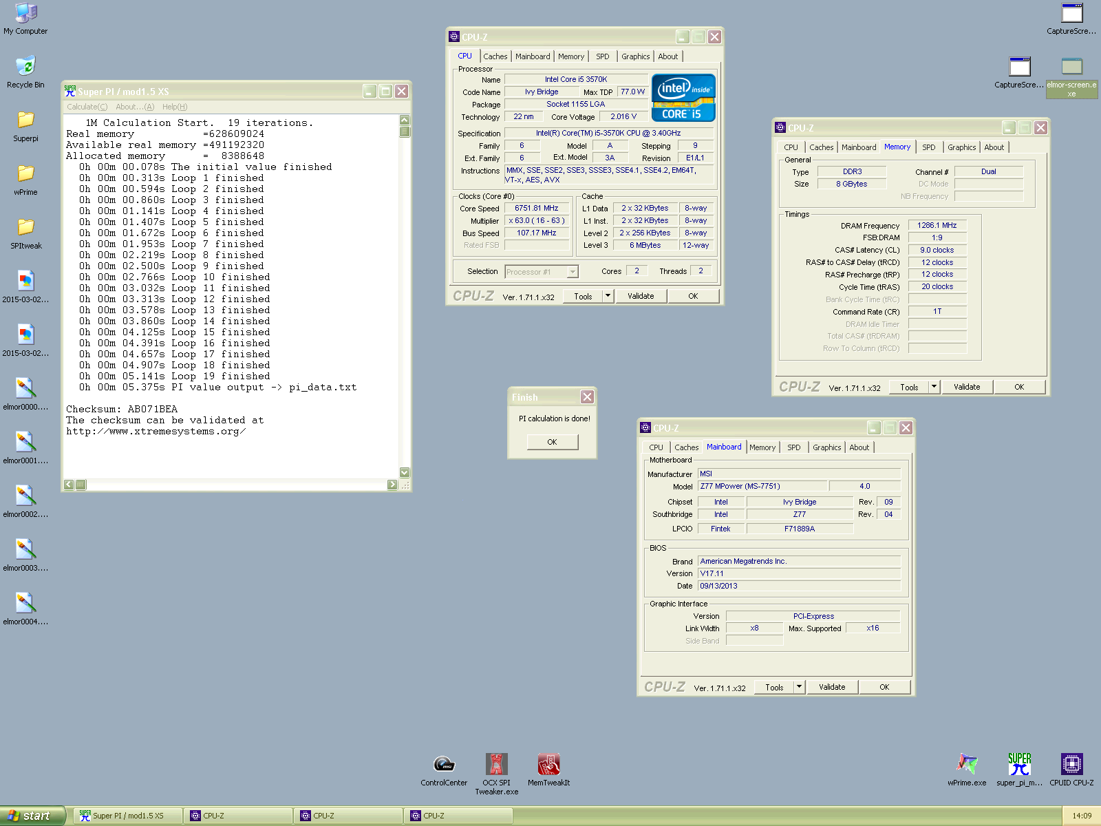Viewport: 1101px width, 826px height.
Task: Click the BIOS date 09/13/2013 field
Action: (x=799, y=586)
